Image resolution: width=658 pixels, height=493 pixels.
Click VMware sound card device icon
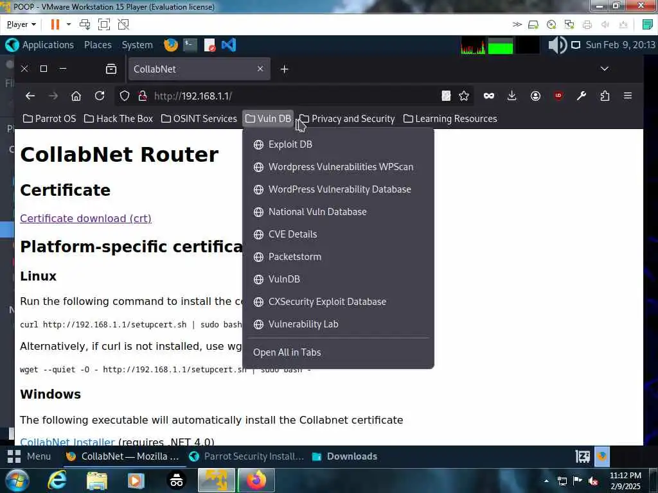click(605, 24)
